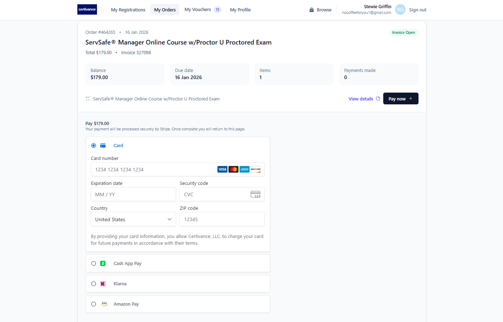Click the American Express logo icon
This screenshot has width=503, height=322.
[x=245, y=169]
